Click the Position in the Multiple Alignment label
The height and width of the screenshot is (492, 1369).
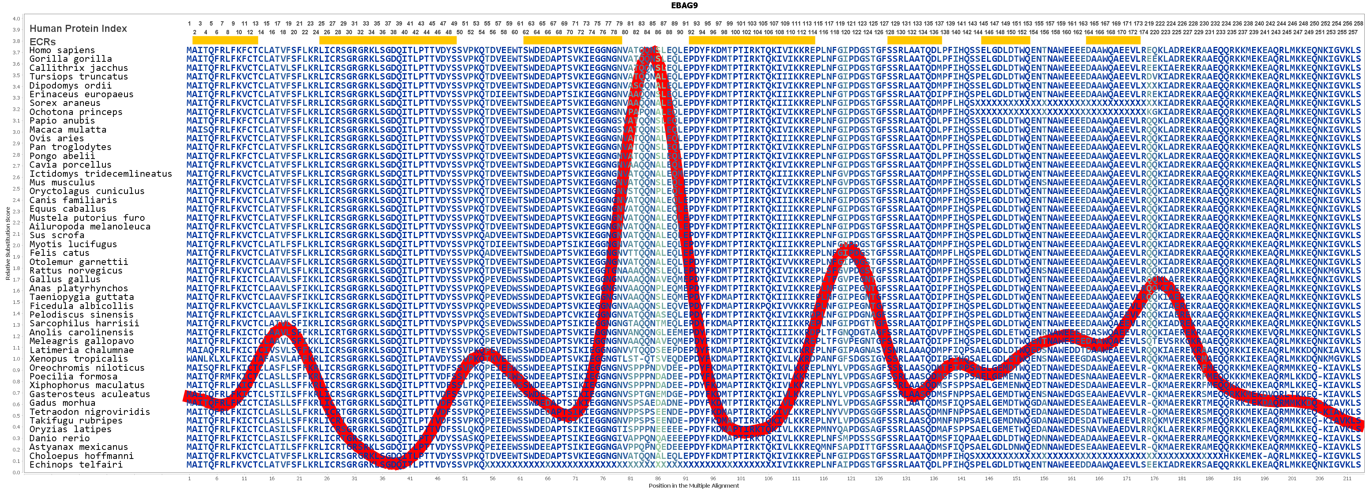(693, 486)
